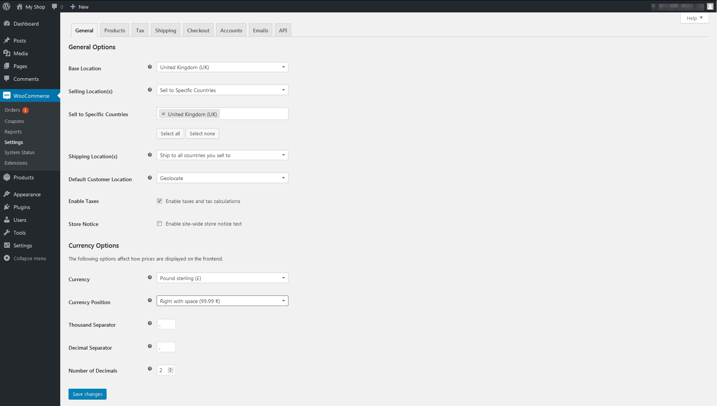Screen dimensions: 717x406
Task: Switch to the Accounts tab
Action: pos(231,30)
